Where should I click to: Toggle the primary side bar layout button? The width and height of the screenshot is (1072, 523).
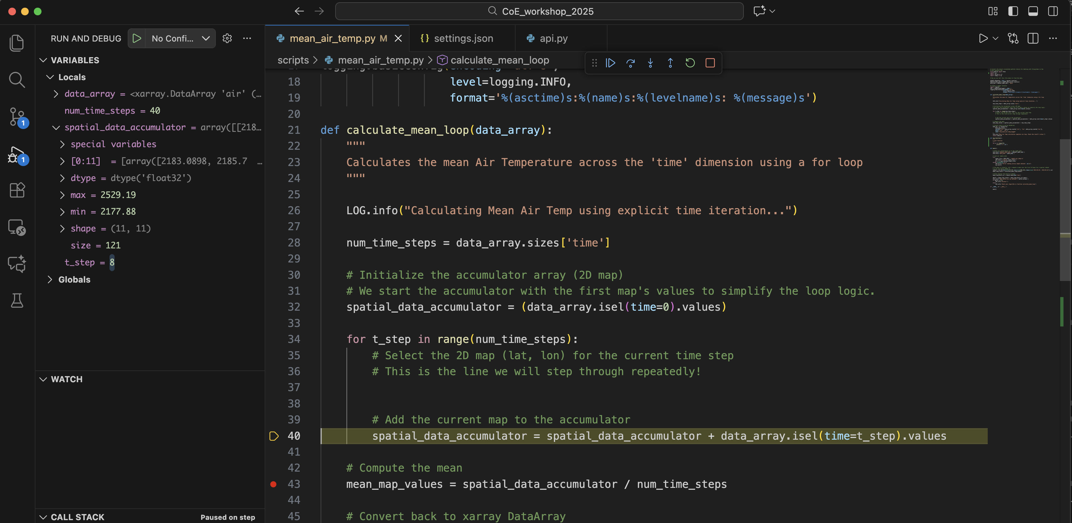coord(1013,11)
